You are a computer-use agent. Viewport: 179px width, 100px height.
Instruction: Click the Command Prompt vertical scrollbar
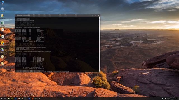(x=100, y=44)
